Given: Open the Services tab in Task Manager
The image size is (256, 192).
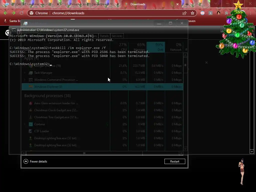Looking at the screenshot, I should [x=117, y=36].
